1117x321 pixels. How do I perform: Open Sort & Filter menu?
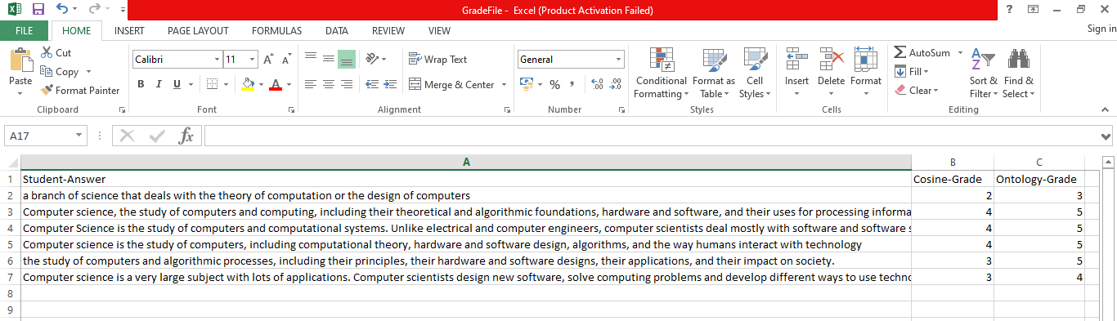tap(984, 73)
